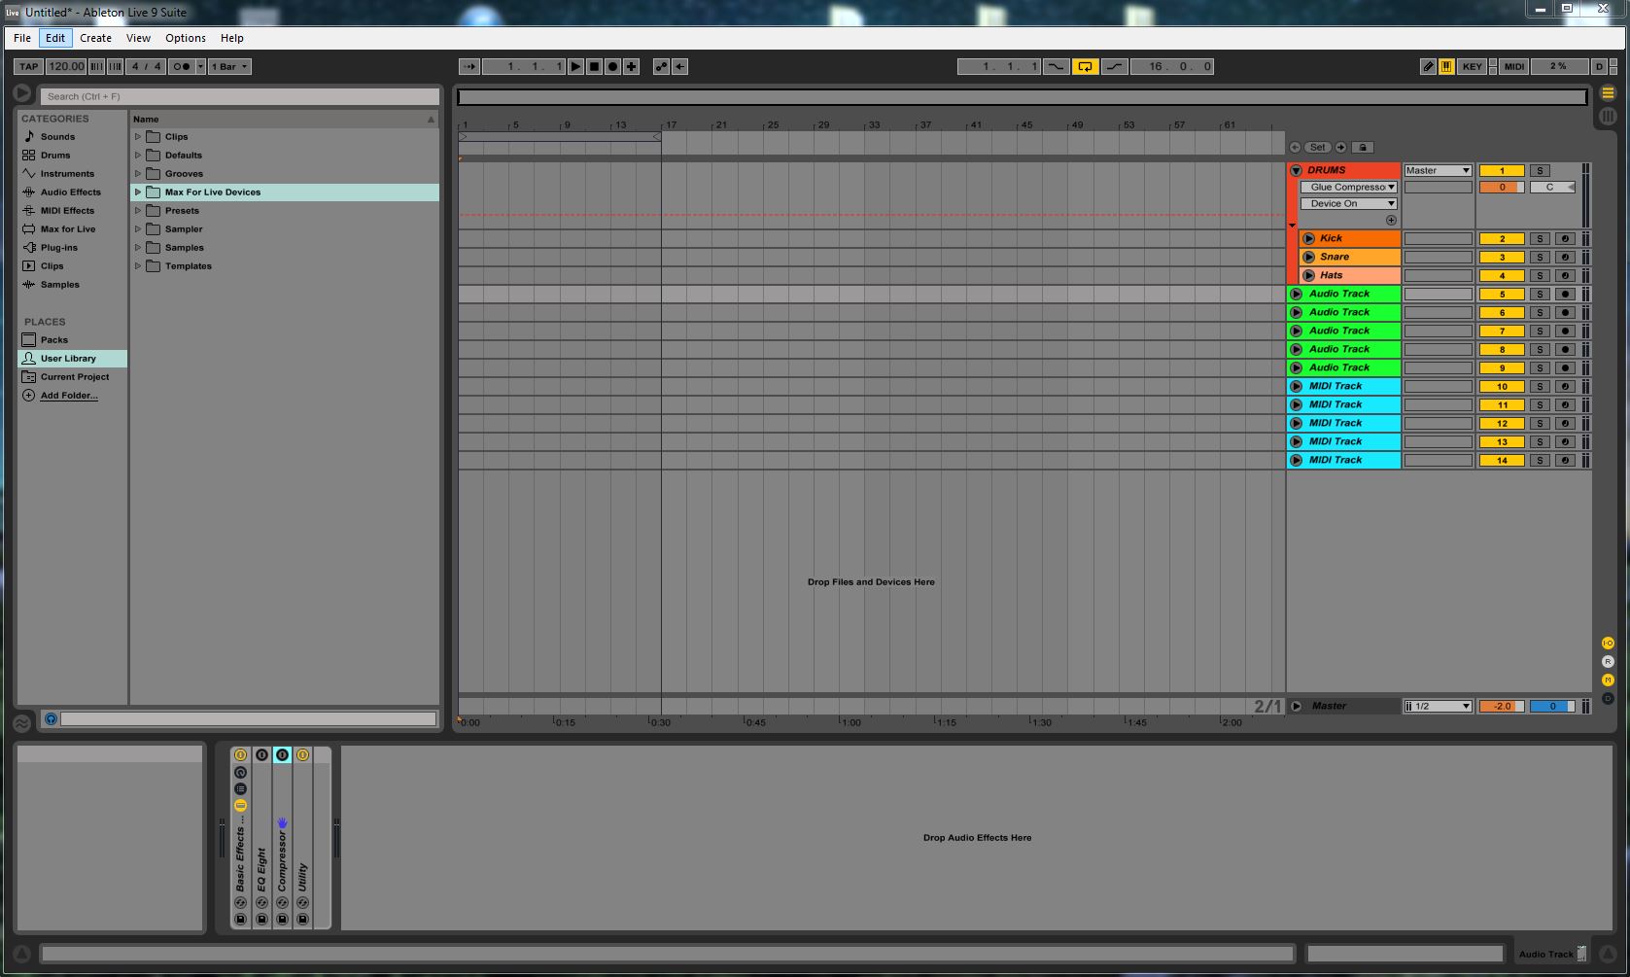The width and height of the screenshot is (1630, 977).
Task: Click the Master volume slider
Action: click(x=1502, y=707)
